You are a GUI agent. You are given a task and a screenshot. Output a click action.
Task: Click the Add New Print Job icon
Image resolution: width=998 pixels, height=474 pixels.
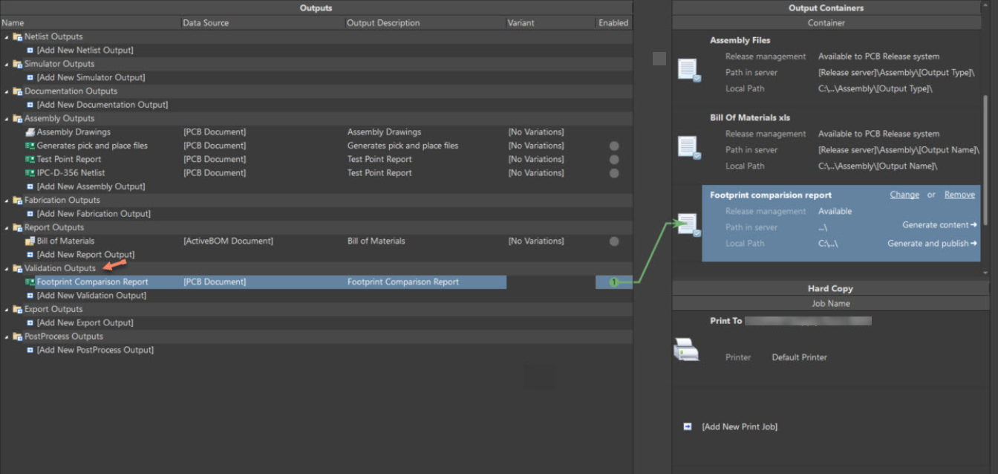687,426
